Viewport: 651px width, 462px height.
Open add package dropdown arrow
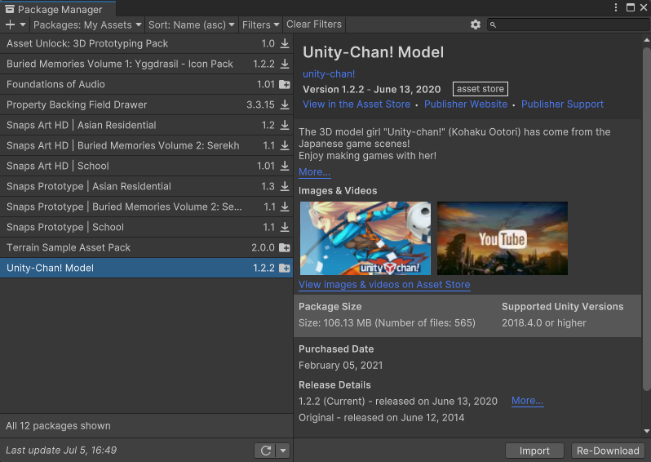point(23,24)
